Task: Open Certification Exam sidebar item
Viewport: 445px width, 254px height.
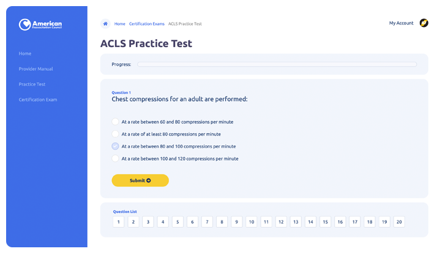Action: click(x=38, y=100)
